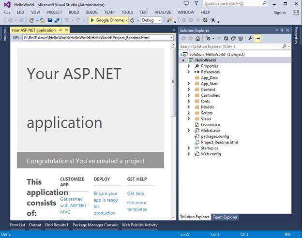Click 'Ensure your app is ready for production' link

[x=106, y=203]
